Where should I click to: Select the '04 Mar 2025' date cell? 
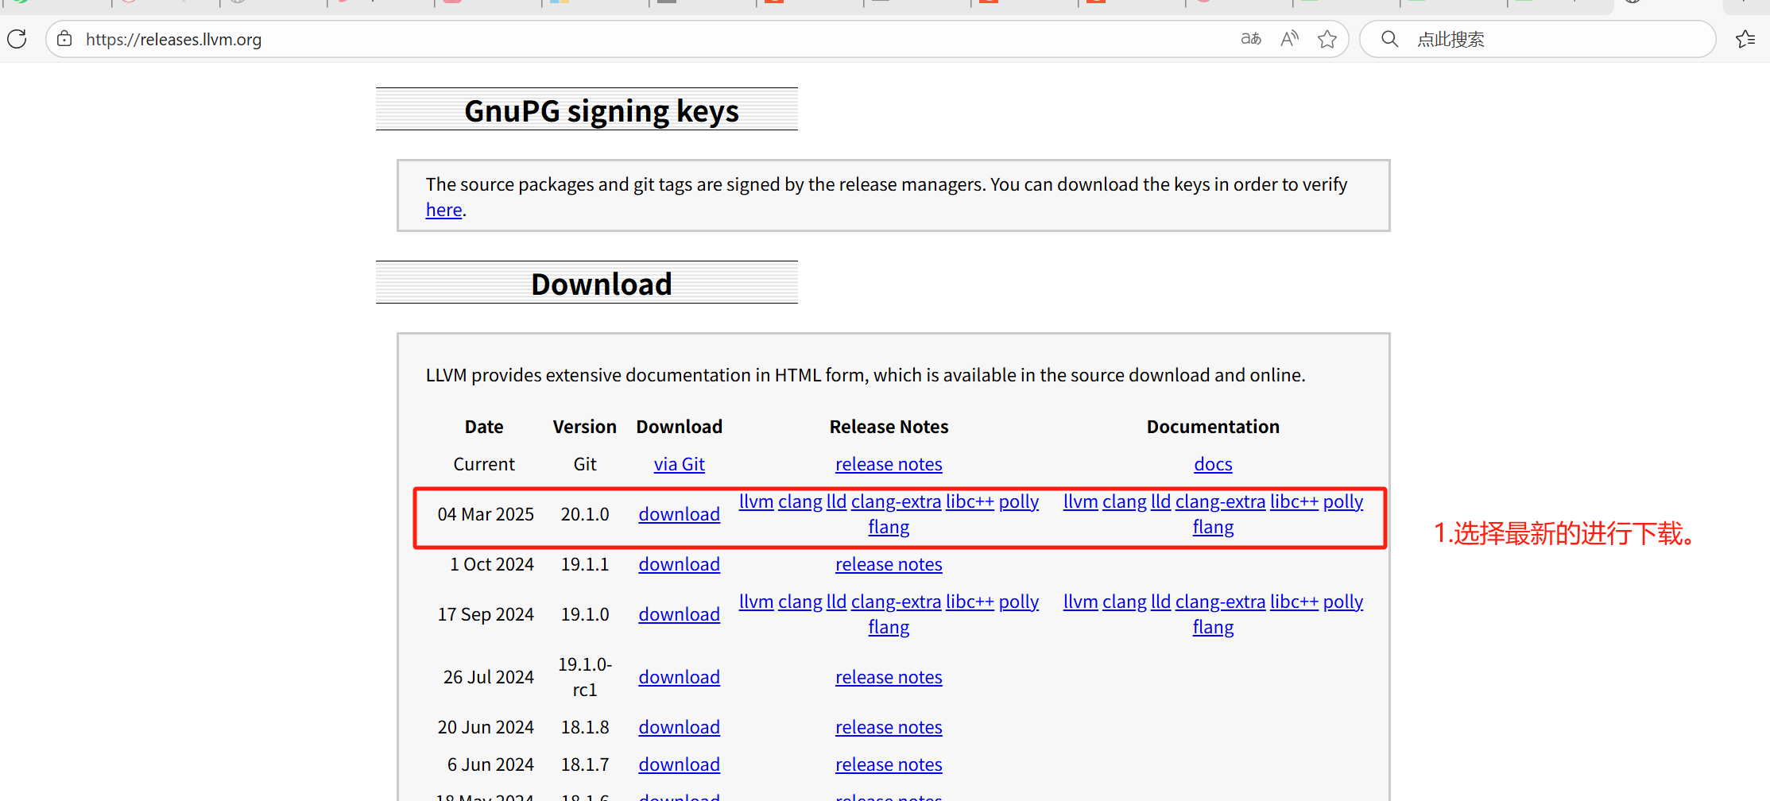pos(486,514)
